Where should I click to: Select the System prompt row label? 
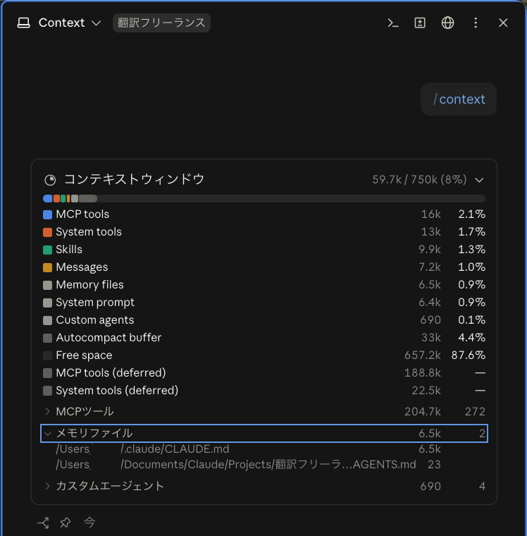[95, 303]
